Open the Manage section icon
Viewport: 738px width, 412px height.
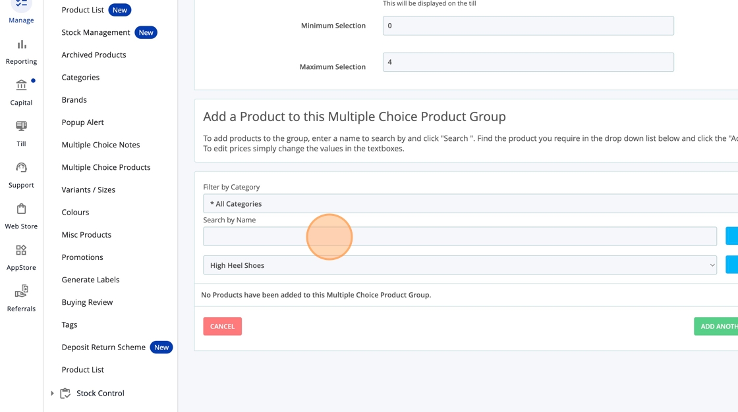(x=21, y=4)
